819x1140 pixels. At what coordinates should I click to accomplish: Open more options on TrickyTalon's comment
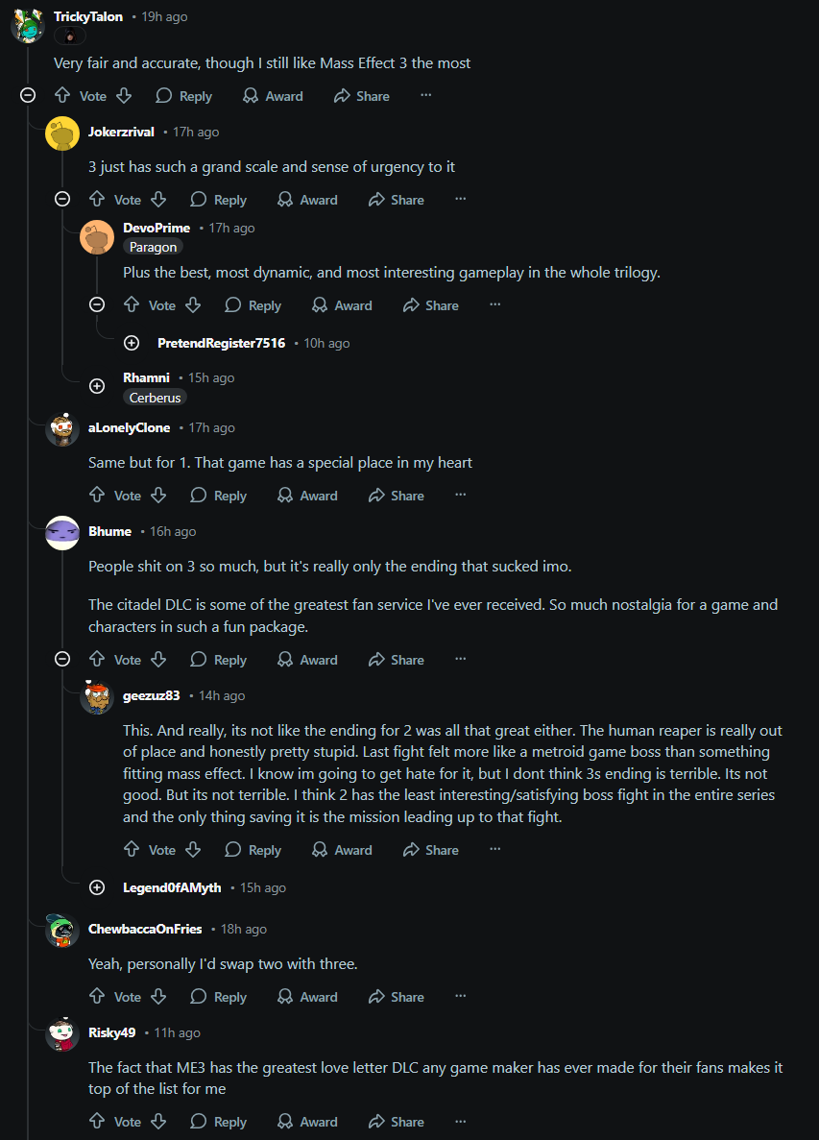(x=426, y=96)
